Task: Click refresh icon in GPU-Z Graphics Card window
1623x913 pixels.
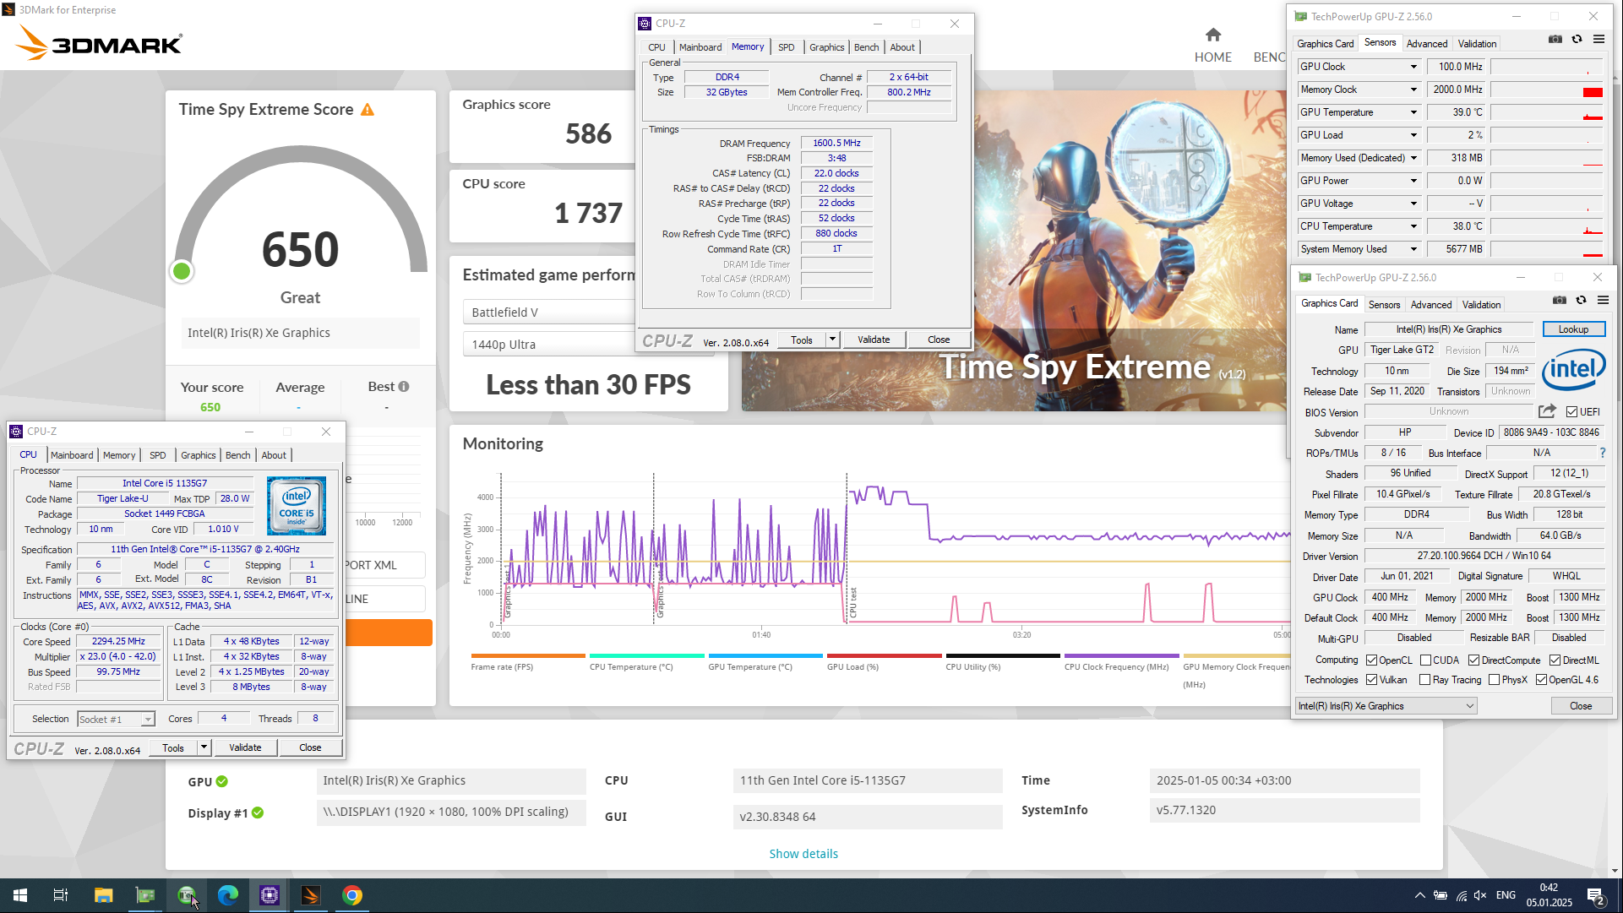Action: click(1581, 300)
